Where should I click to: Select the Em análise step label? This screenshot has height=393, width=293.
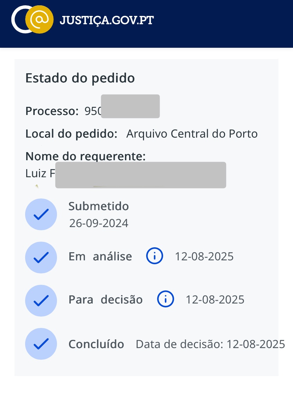(100, 256)
